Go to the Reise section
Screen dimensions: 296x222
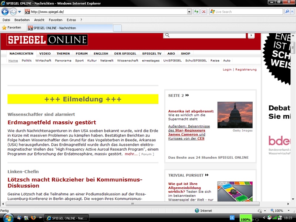(x=215, y=61)
